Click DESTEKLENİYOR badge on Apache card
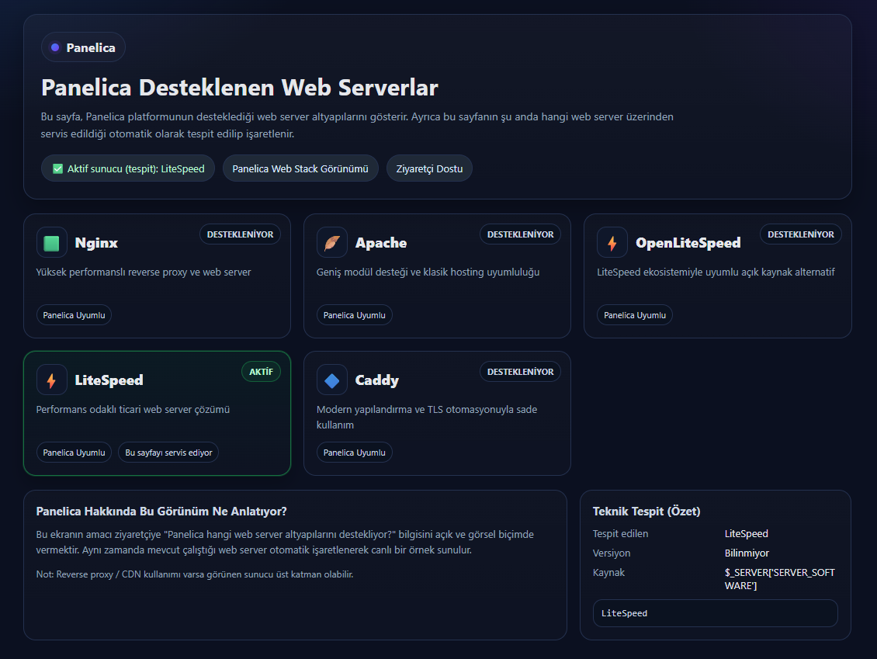Screen dimensions: 877x659 pos(520,234)
